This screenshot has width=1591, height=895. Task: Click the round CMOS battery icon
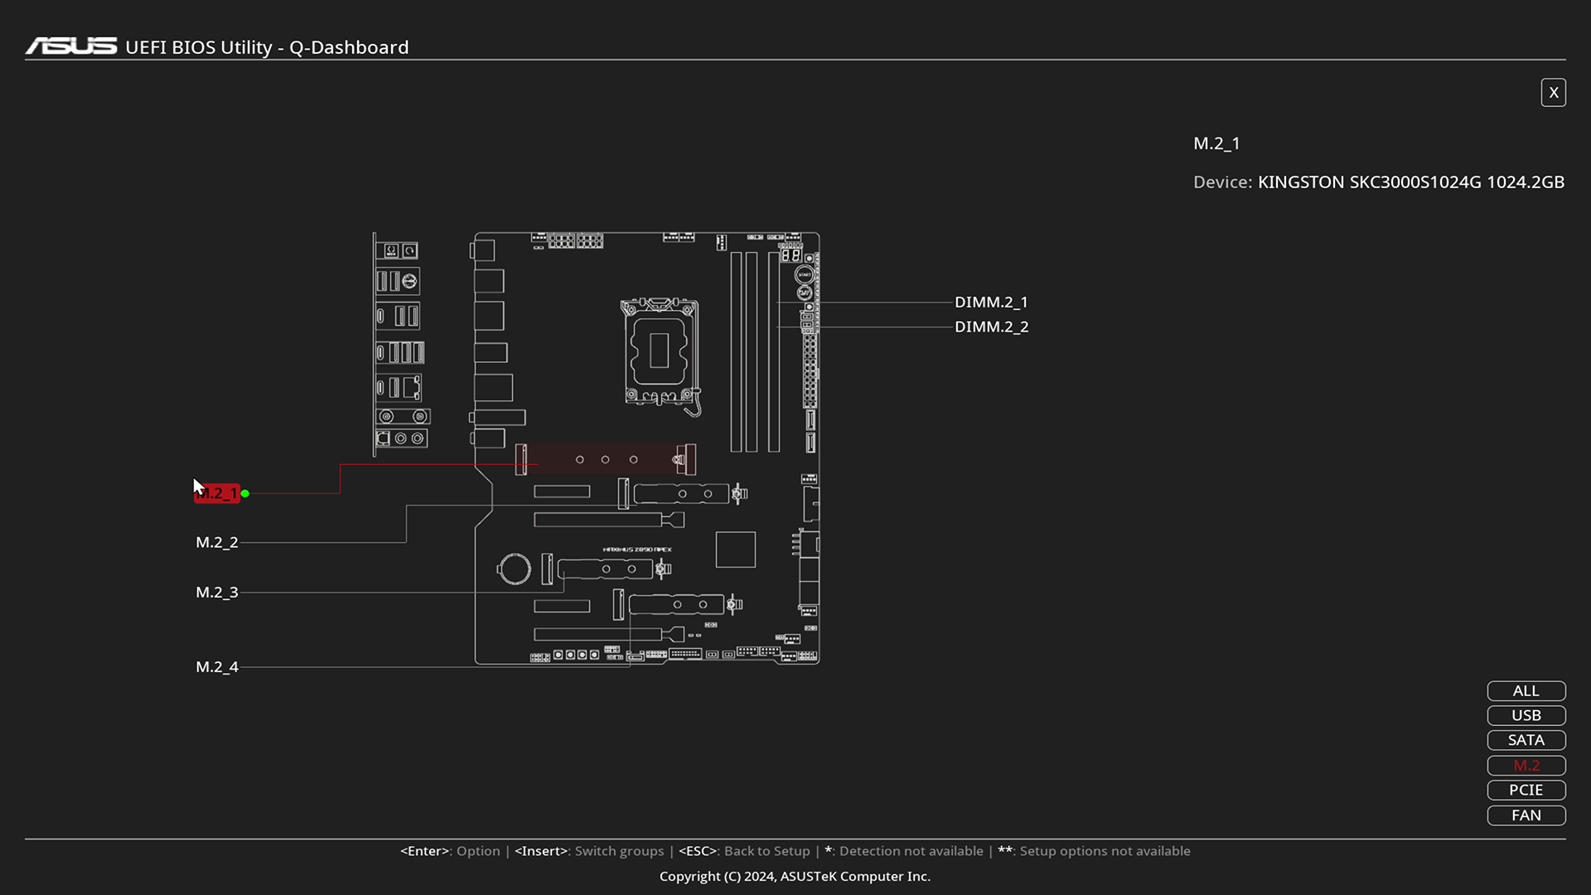(x=514, y=569)
